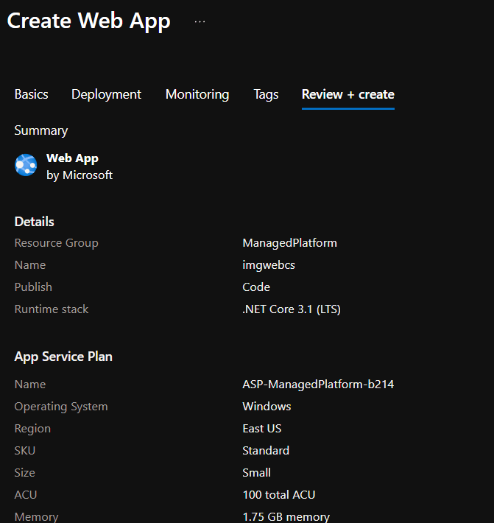
Task: Open the ellipsis more options menu
Action: [x=200, y=22]
